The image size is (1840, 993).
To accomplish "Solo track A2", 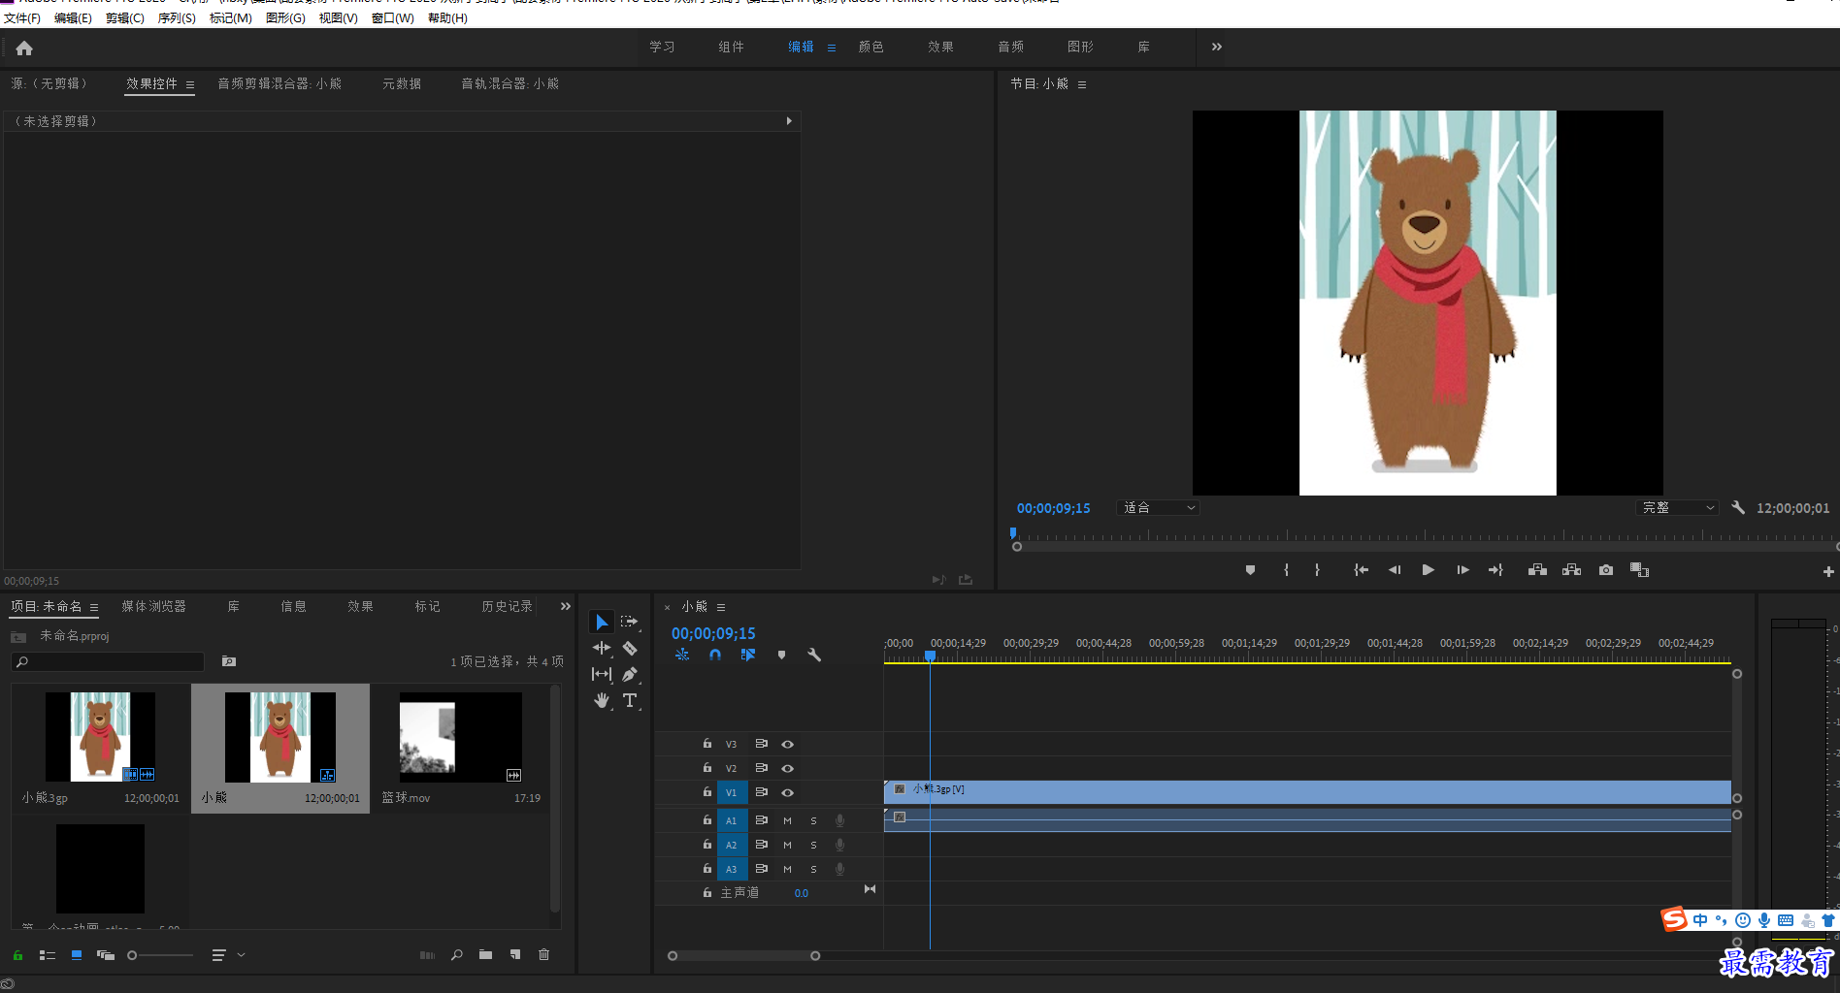I will (813, 845).
